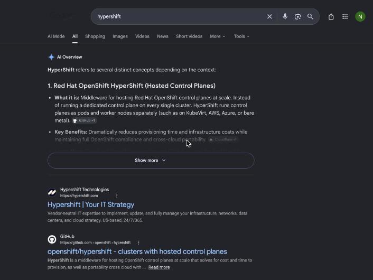Open the account avatar labeled N
The image size is (373, 280).
pyautogui.click(x=360, y=17)
